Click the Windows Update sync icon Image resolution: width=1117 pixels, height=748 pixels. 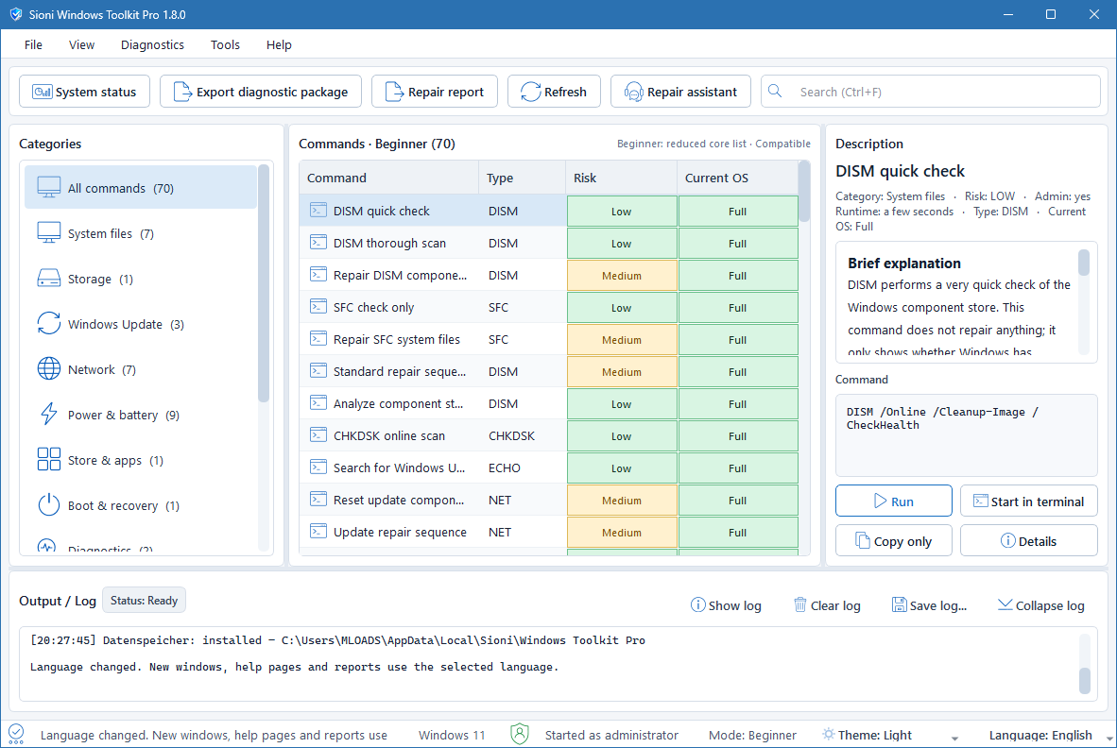click(48, 324)
